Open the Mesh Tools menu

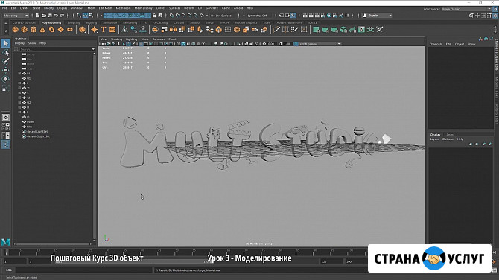[123, 8]
